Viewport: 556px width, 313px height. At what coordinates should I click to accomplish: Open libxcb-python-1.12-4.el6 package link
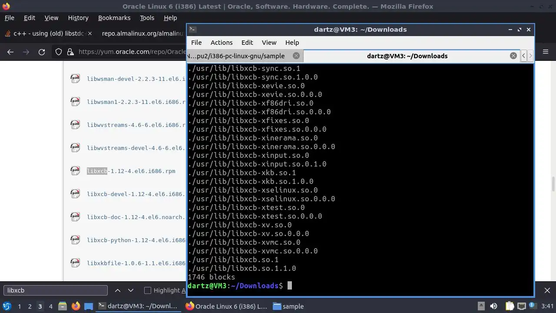pos(136,240)
